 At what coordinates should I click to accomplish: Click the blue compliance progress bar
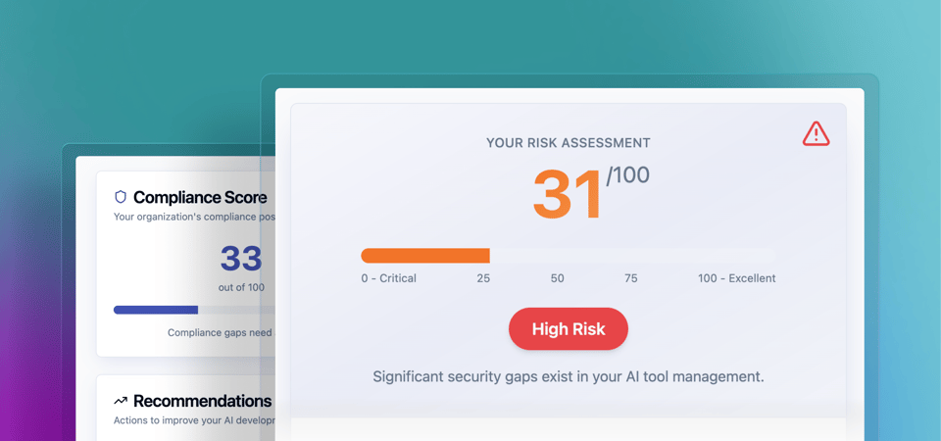(x=156, y=310)
